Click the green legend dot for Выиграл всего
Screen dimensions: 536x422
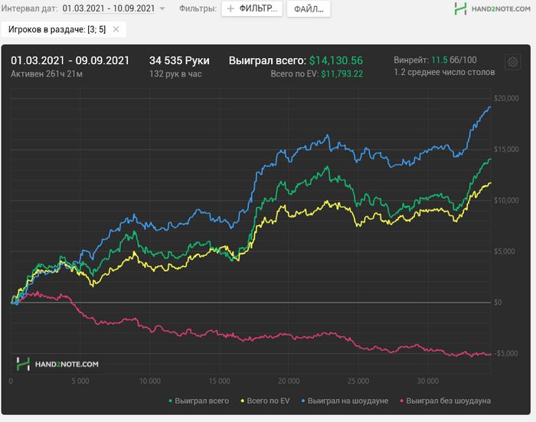coord(170,401)
